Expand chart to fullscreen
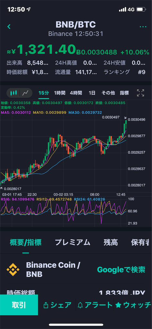The image size is (152, 329). (140, 93)
